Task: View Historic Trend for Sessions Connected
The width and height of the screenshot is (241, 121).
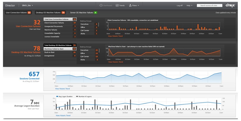Action: (x=62, y=89)
